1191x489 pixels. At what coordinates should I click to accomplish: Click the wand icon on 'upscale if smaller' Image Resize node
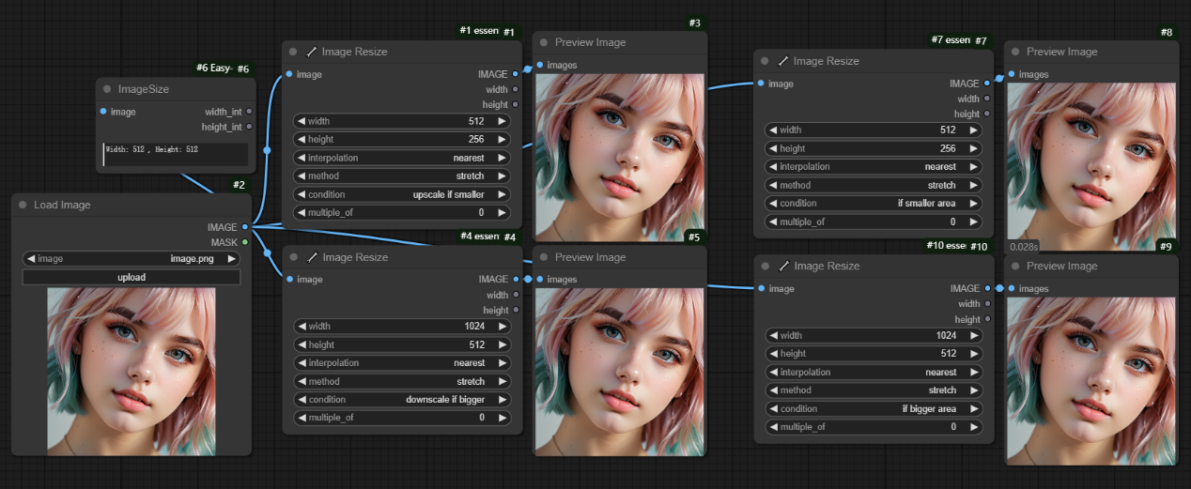coord(312,53)
